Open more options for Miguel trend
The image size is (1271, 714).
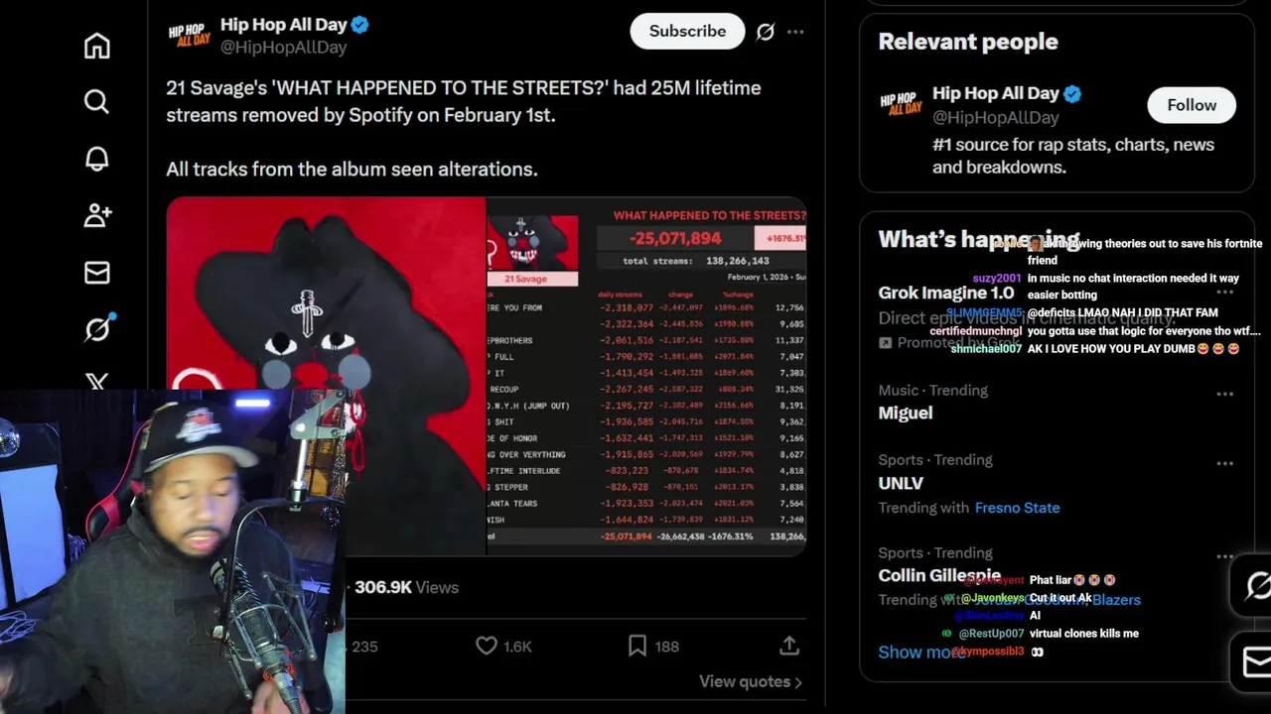(x=1225, y=394)
